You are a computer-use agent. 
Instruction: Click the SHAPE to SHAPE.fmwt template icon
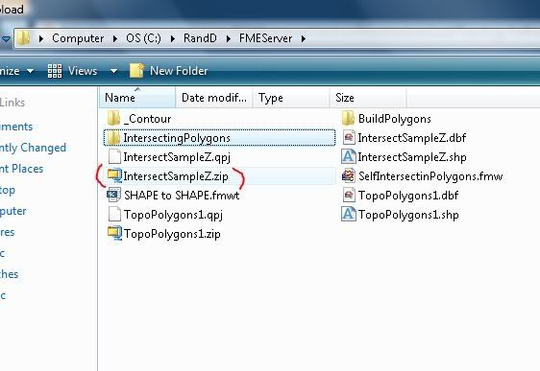pos(113,196)
